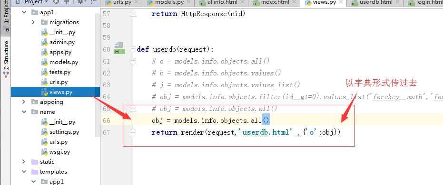Toggle the fold marker on line 61

point(133,61)
